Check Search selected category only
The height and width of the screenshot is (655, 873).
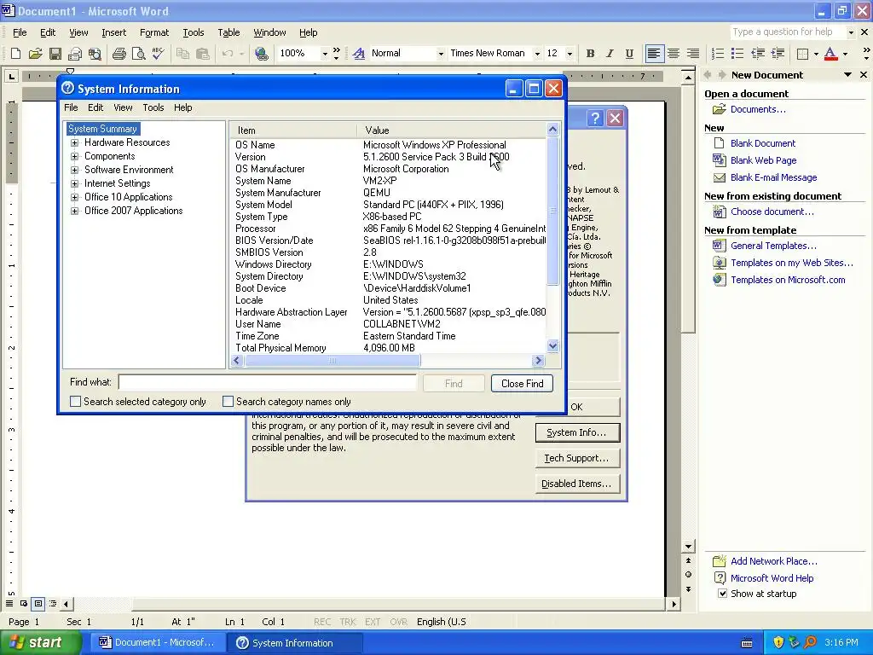(75, 401)
